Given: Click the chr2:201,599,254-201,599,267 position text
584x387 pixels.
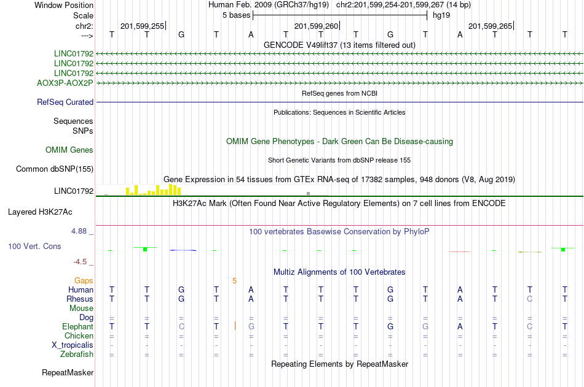Looking at the screenshot, I should point(403,5).
